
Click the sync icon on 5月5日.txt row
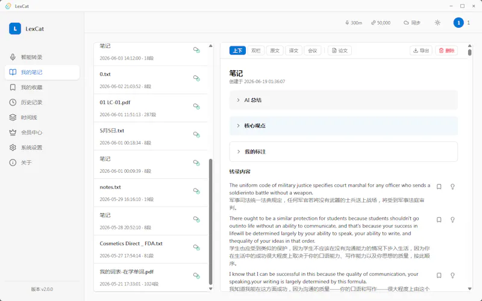[x=197, y=135]
